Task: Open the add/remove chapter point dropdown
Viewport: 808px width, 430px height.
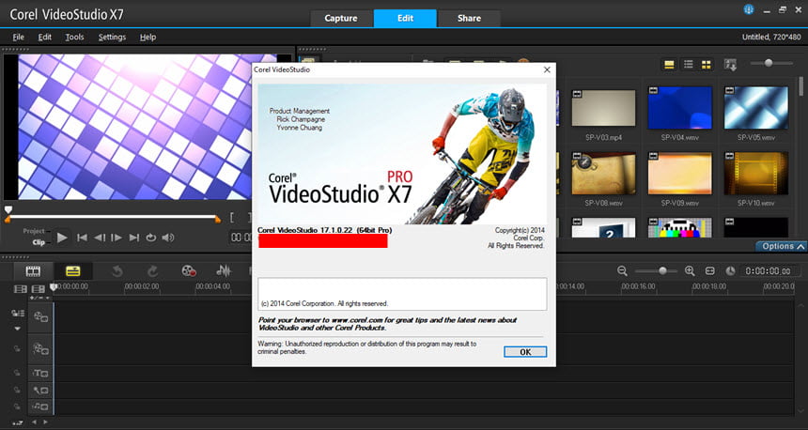Action: (x=39, y=298)
